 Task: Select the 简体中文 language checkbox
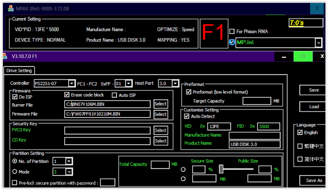(300, 159)
